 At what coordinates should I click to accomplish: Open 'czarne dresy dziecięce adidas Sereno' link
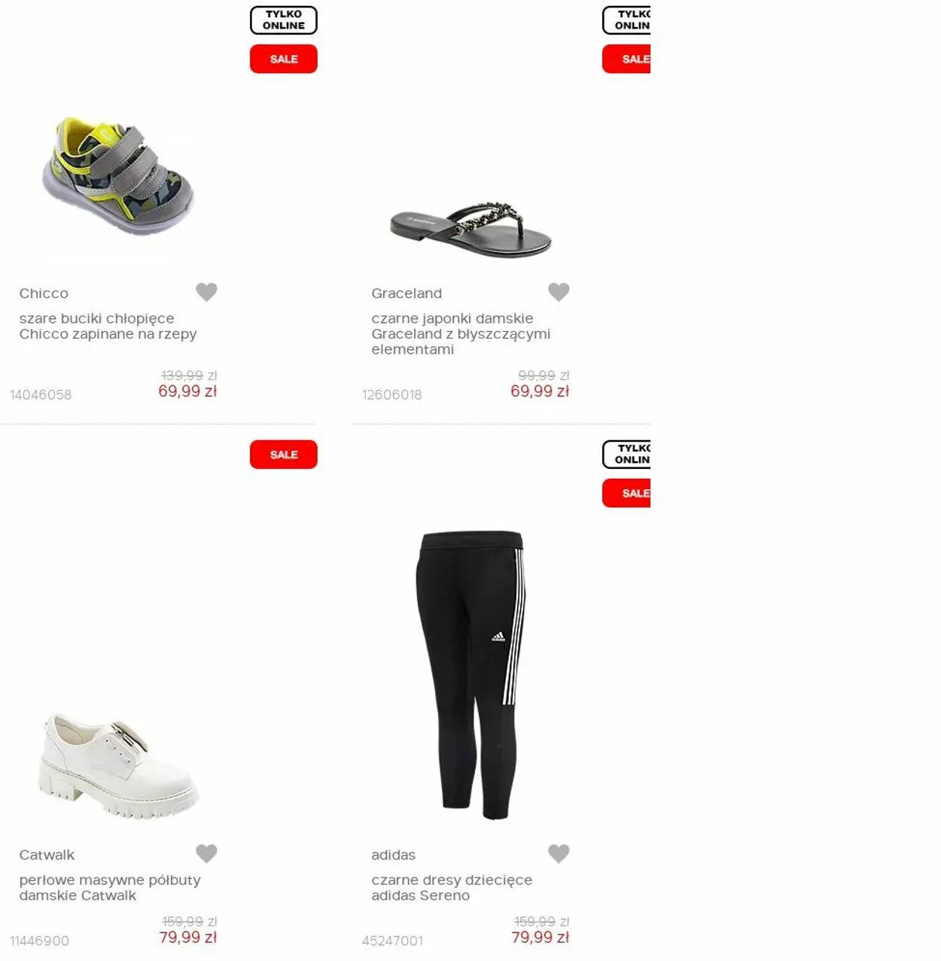(452, 888)
